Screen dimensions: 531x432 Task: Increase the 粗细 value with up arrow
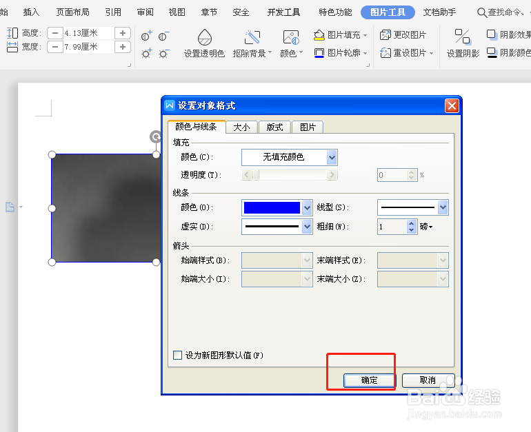411,224
